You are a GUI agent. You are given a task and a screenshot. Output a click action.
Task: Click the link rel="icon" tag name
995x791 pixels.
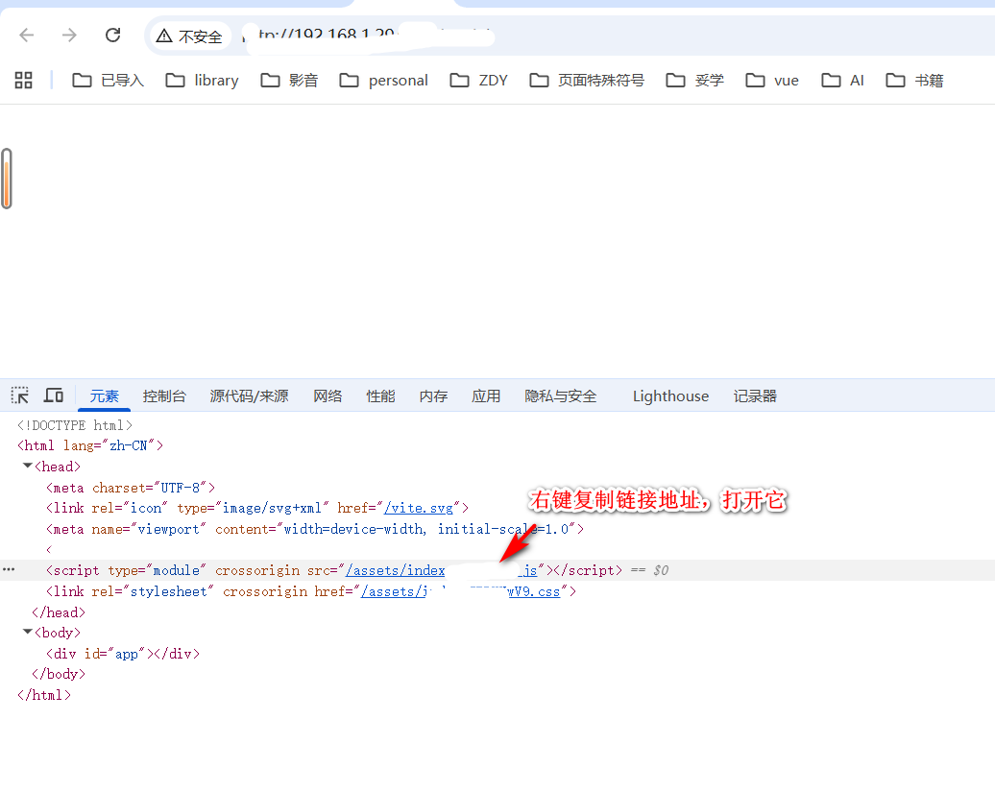(68, 508)
